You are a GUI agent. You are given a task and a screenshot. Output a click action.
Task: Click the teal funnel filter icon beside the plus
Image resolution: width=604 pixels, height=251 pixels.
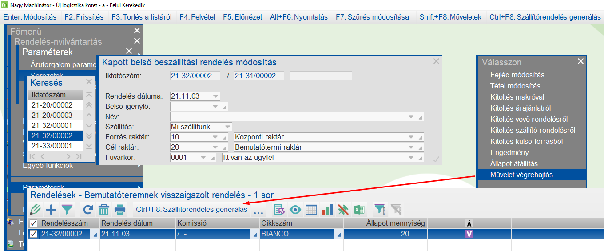coord(67,210)
